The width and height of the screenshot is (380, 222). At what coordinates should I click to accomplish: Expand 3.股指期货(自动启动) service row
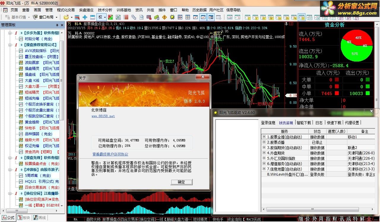[264, 148]
